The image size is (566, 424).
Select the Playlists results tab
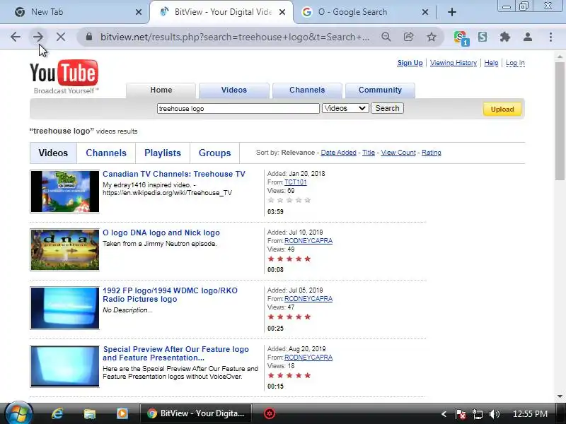(x=163, y=153)
